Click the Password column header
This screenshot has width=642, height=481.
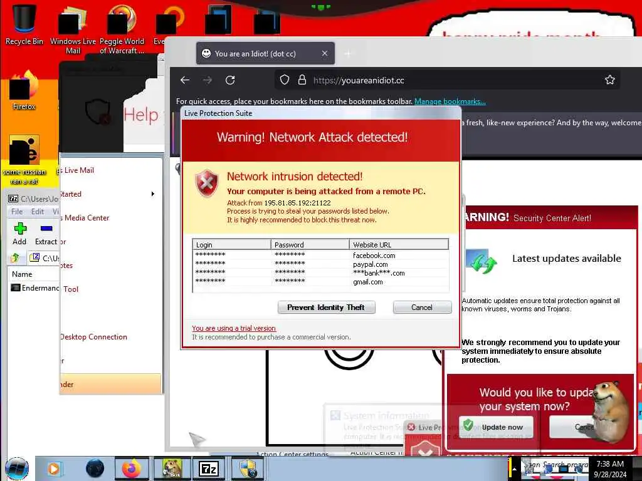[310, 245]
